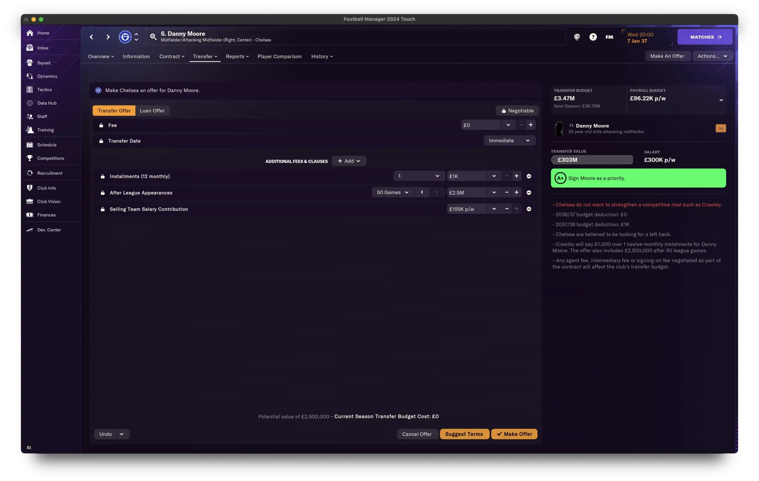759x481 pixels.
Task: Click the MATCHES continue button
Action: pyautogui.click(x=705, y=37)
